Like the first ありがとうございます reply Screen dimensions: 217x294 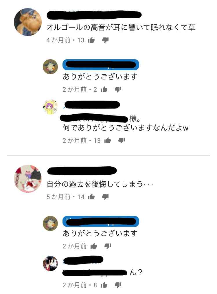[x=104, y=89]
